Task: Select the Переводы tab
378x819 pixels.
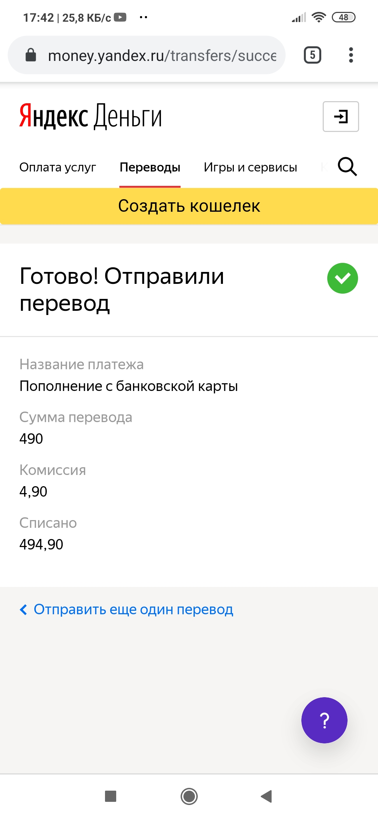Action: [x=150, y=167]
